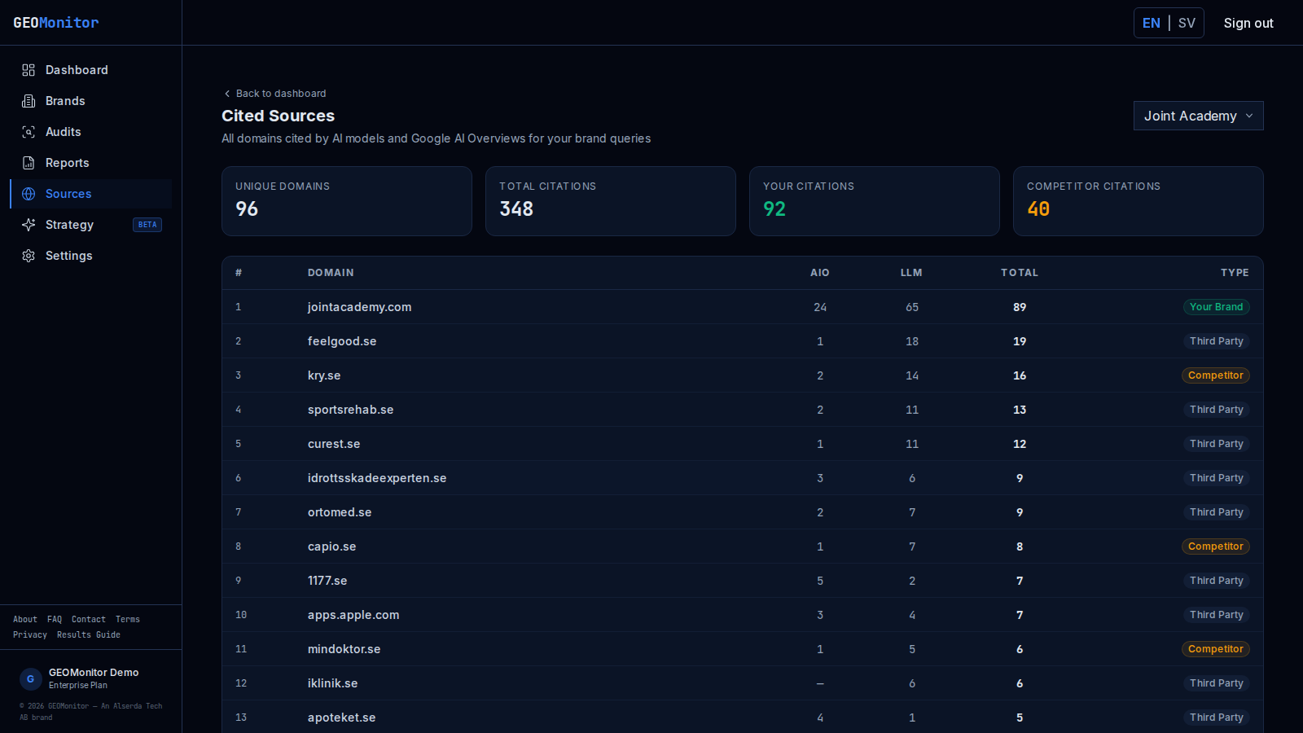Click the Competitor badge for mindoktor.se
Viewport: 1303px width, 733px height.
[x=1216, y=649]
